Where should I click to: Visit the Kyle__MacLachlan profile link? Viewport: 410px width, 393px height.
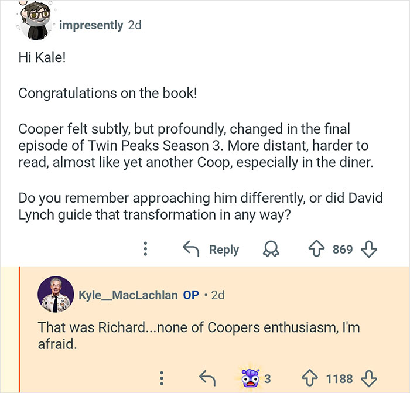(x=128, y=295)
